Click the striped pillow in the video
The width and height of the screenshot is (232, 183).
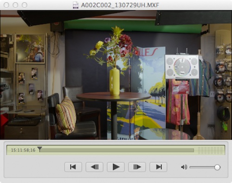[x=66, y=116]
